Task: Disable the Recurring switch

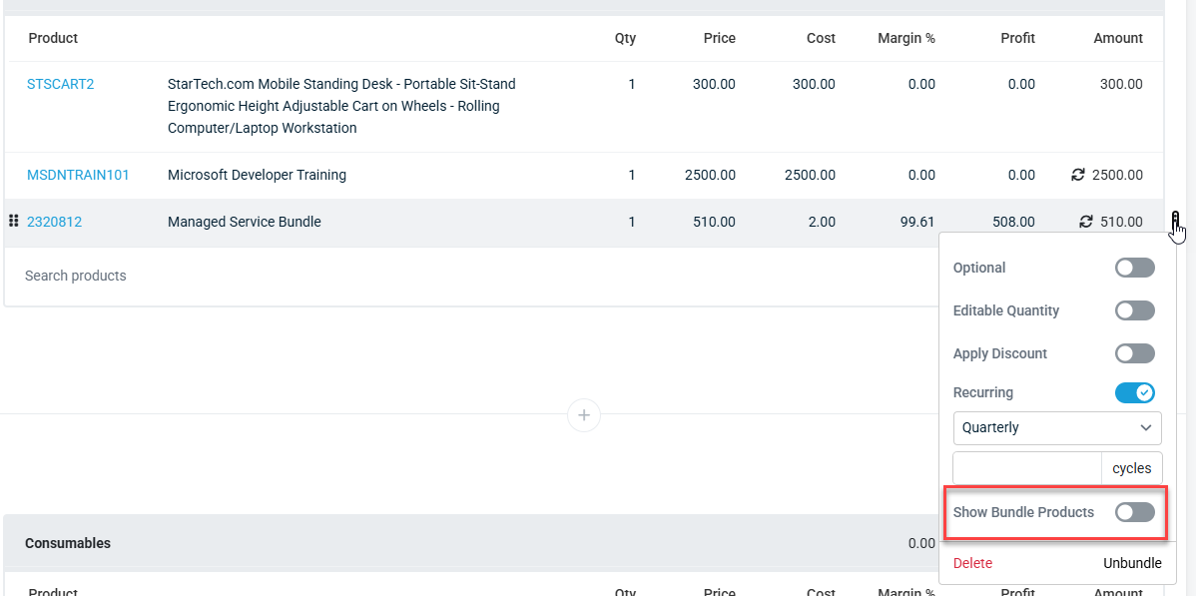Action: (1135, 393)
